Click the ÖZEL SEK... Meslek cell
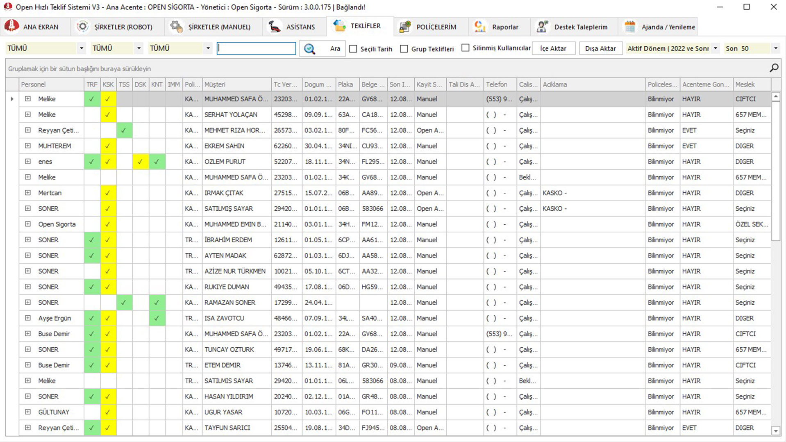The width and height of the screenshot is (786, 442). click(752, 224)
